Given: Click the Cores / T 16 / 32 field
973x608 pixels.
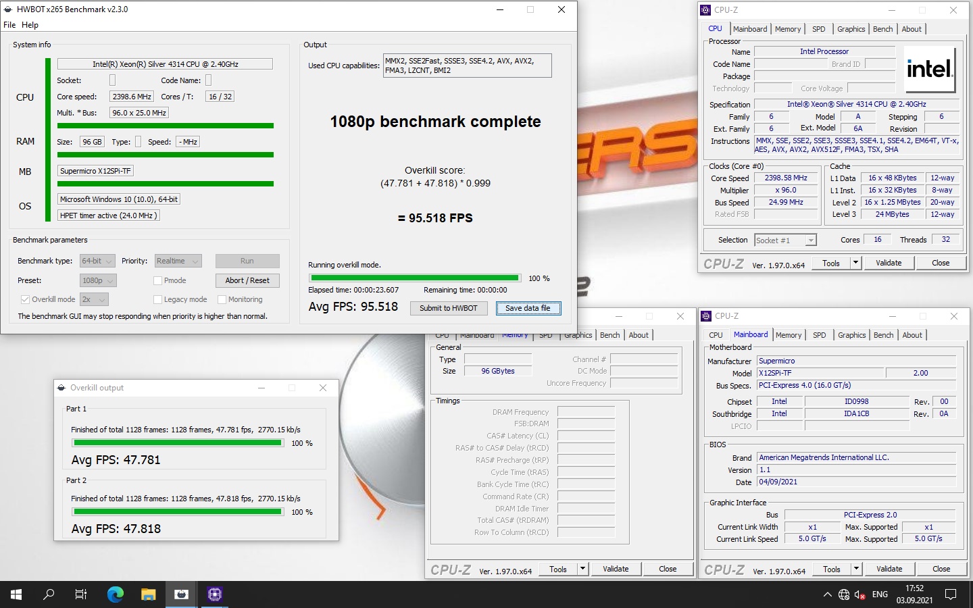Looking at the screenshot, I should tap(220, 97).
